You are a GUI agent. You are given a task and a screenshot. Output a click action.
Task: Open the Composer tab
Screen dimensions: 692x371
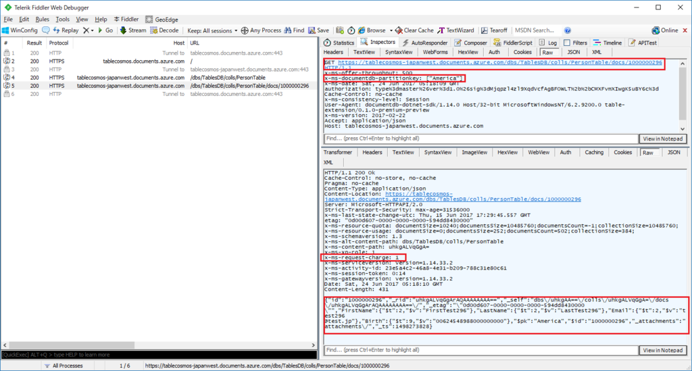click(470, 43)
